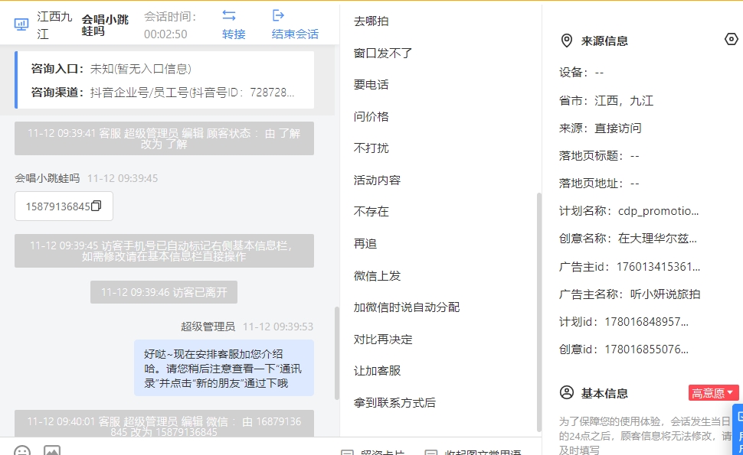
Task: Choose the quick reply 要电话
Action: pyautogui.click(x=371, y=85)
